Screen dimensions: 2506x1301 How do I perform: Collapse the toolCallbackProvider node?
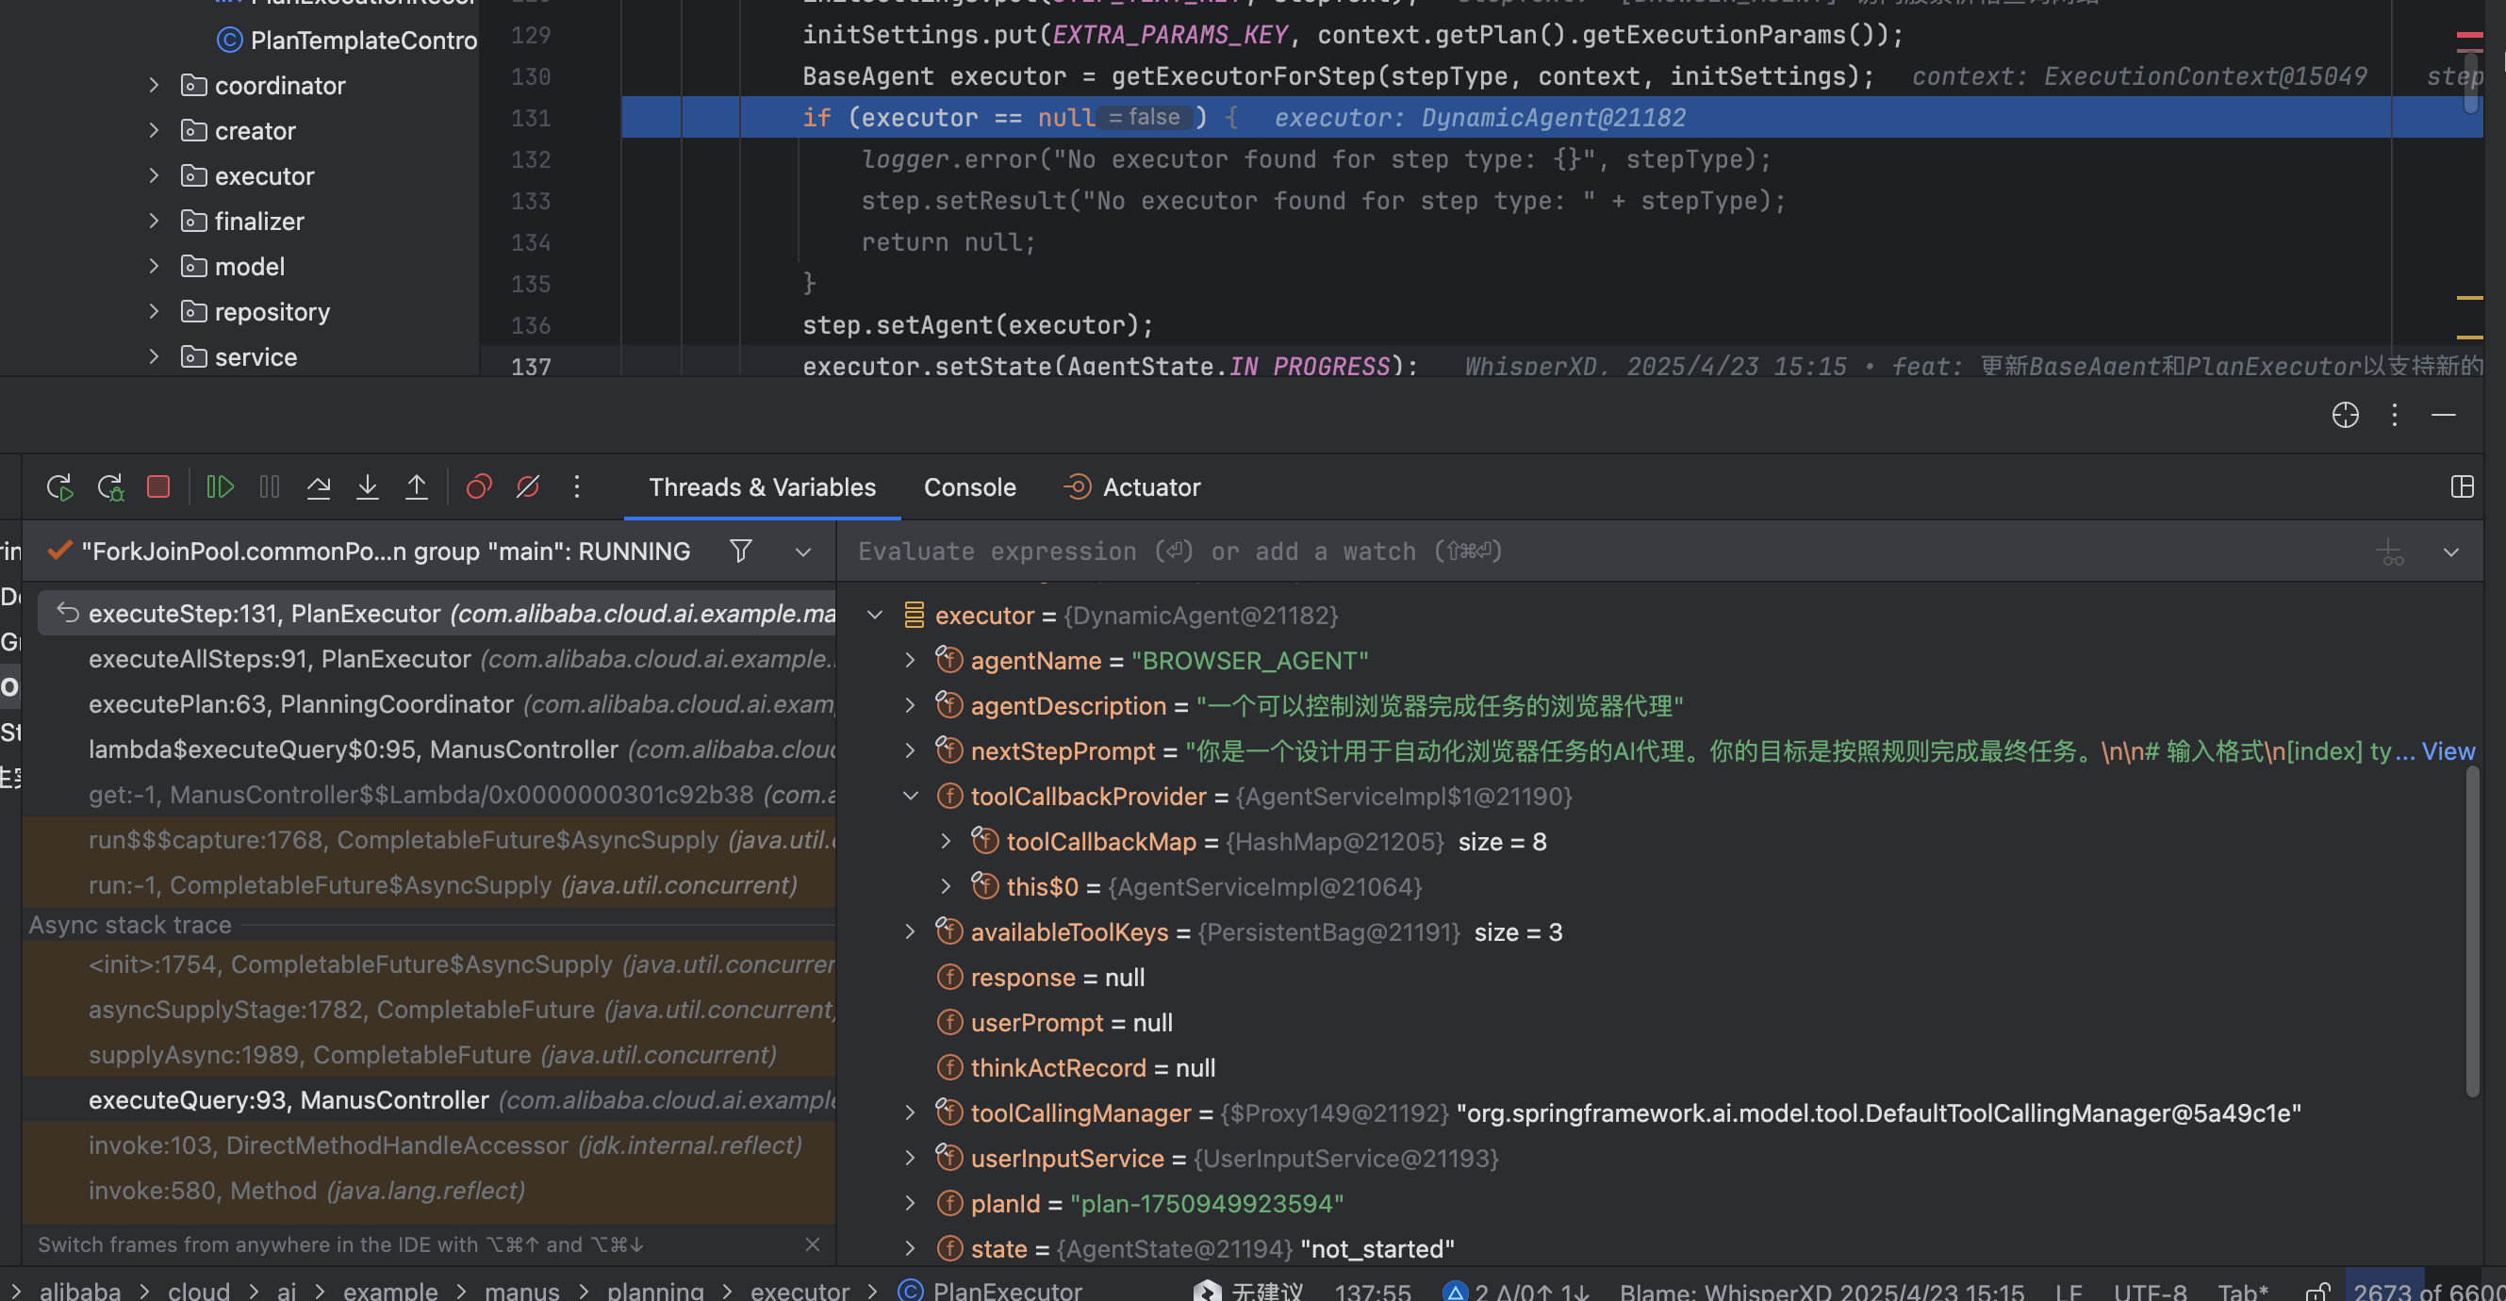click(x=910, y=796)
